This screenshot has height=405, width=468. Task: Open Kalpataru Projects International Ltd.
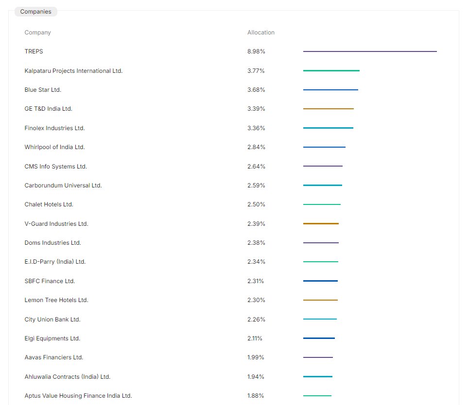pos(73,71)
